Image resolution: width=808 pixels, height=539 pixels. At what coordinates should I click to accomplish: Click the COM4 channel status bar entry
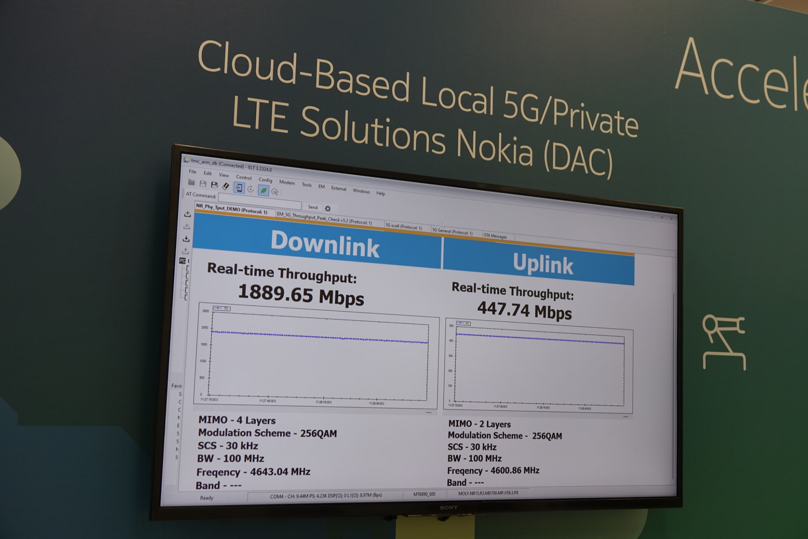point(326,496)
